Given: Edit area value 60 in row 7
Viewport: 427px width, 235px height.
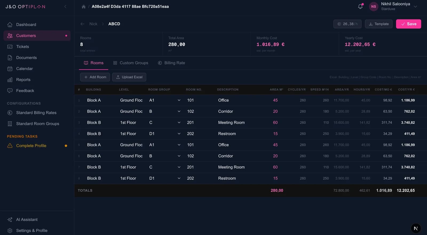Looking at the screenshot, I should pyautogui.click(x=275, y=167).
